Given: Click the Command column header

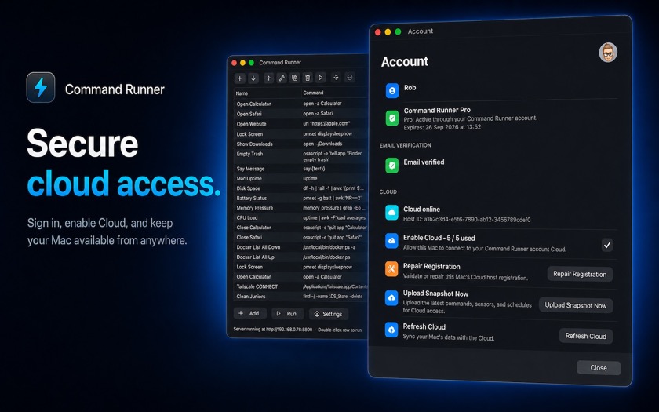Looking at the screenshot, I should 334,93.
